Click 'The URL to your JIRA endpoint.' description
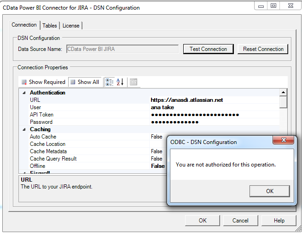The height and width of the screenshot is (233, 302). tap(57, 187)
